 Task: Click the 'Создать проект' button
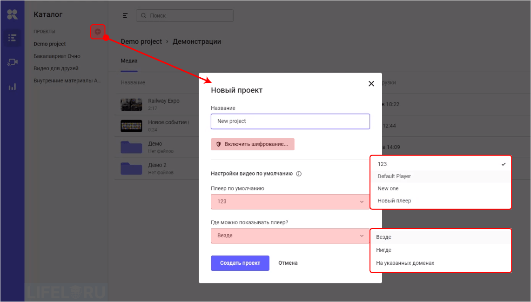pyautogui.click(x=240, y=263)
